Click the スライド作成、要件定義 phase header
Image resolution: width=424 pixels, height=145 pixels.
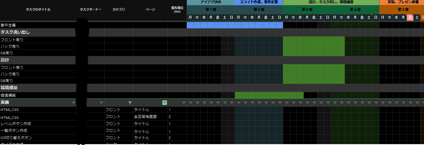(259, 3)
